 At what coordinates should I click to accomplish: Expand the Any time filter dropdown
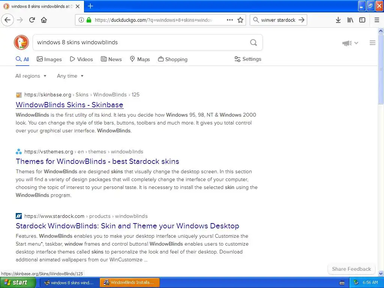70,76
